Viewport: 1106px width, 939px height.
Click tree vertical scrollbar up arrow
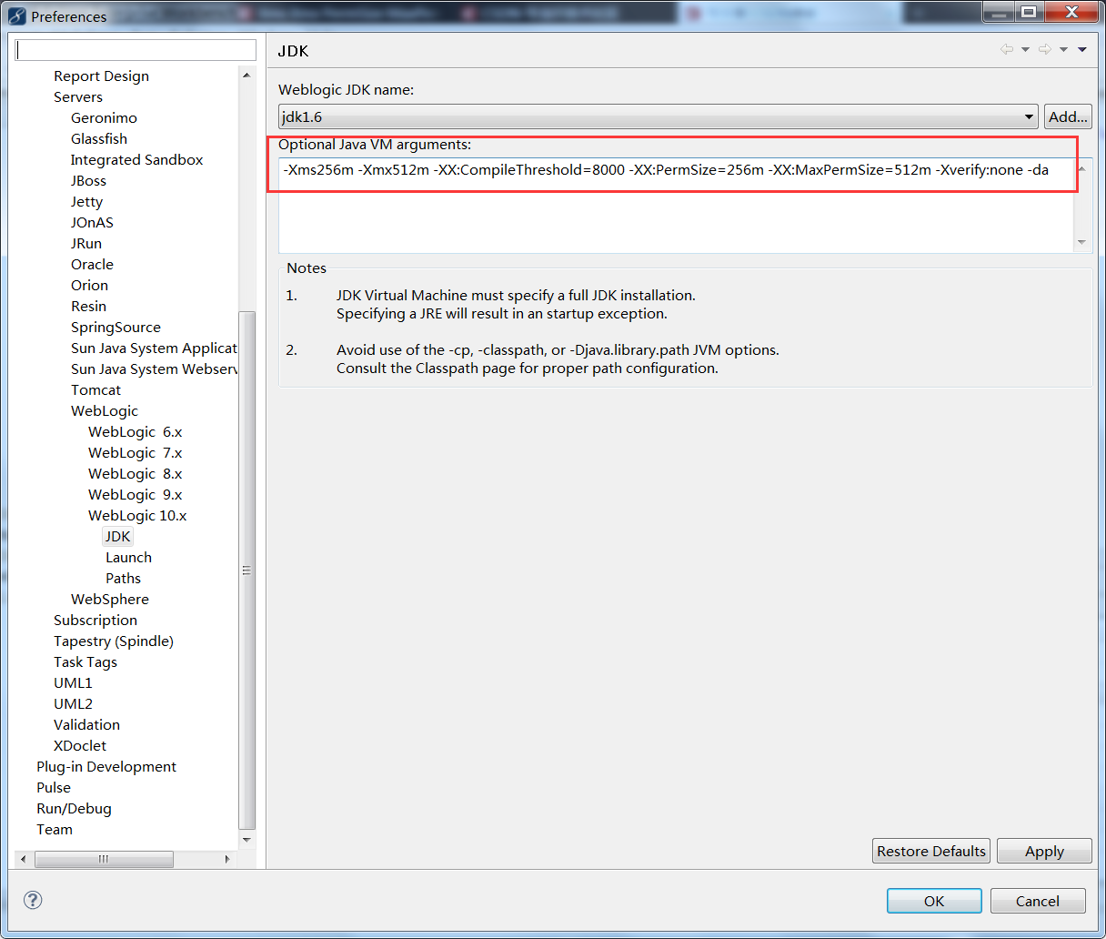(246, 75)
